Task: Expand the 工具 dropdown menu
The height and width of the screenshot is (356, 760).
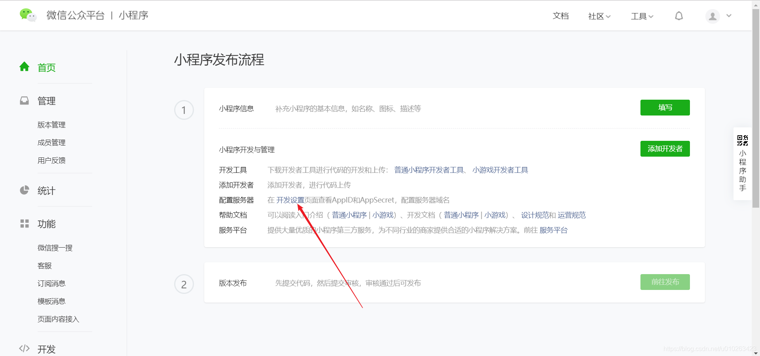Action: pos(641,16)
